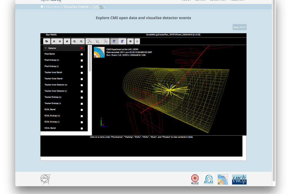Click the Visualise Events breadcrumb link
Image resolution: width=291 pixels, height=194 pixels.
[x=76, y=7]
